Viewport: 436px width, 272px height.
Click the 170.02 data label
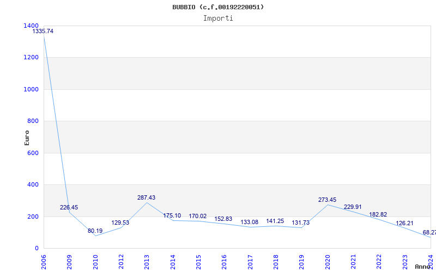click(198, 216)
